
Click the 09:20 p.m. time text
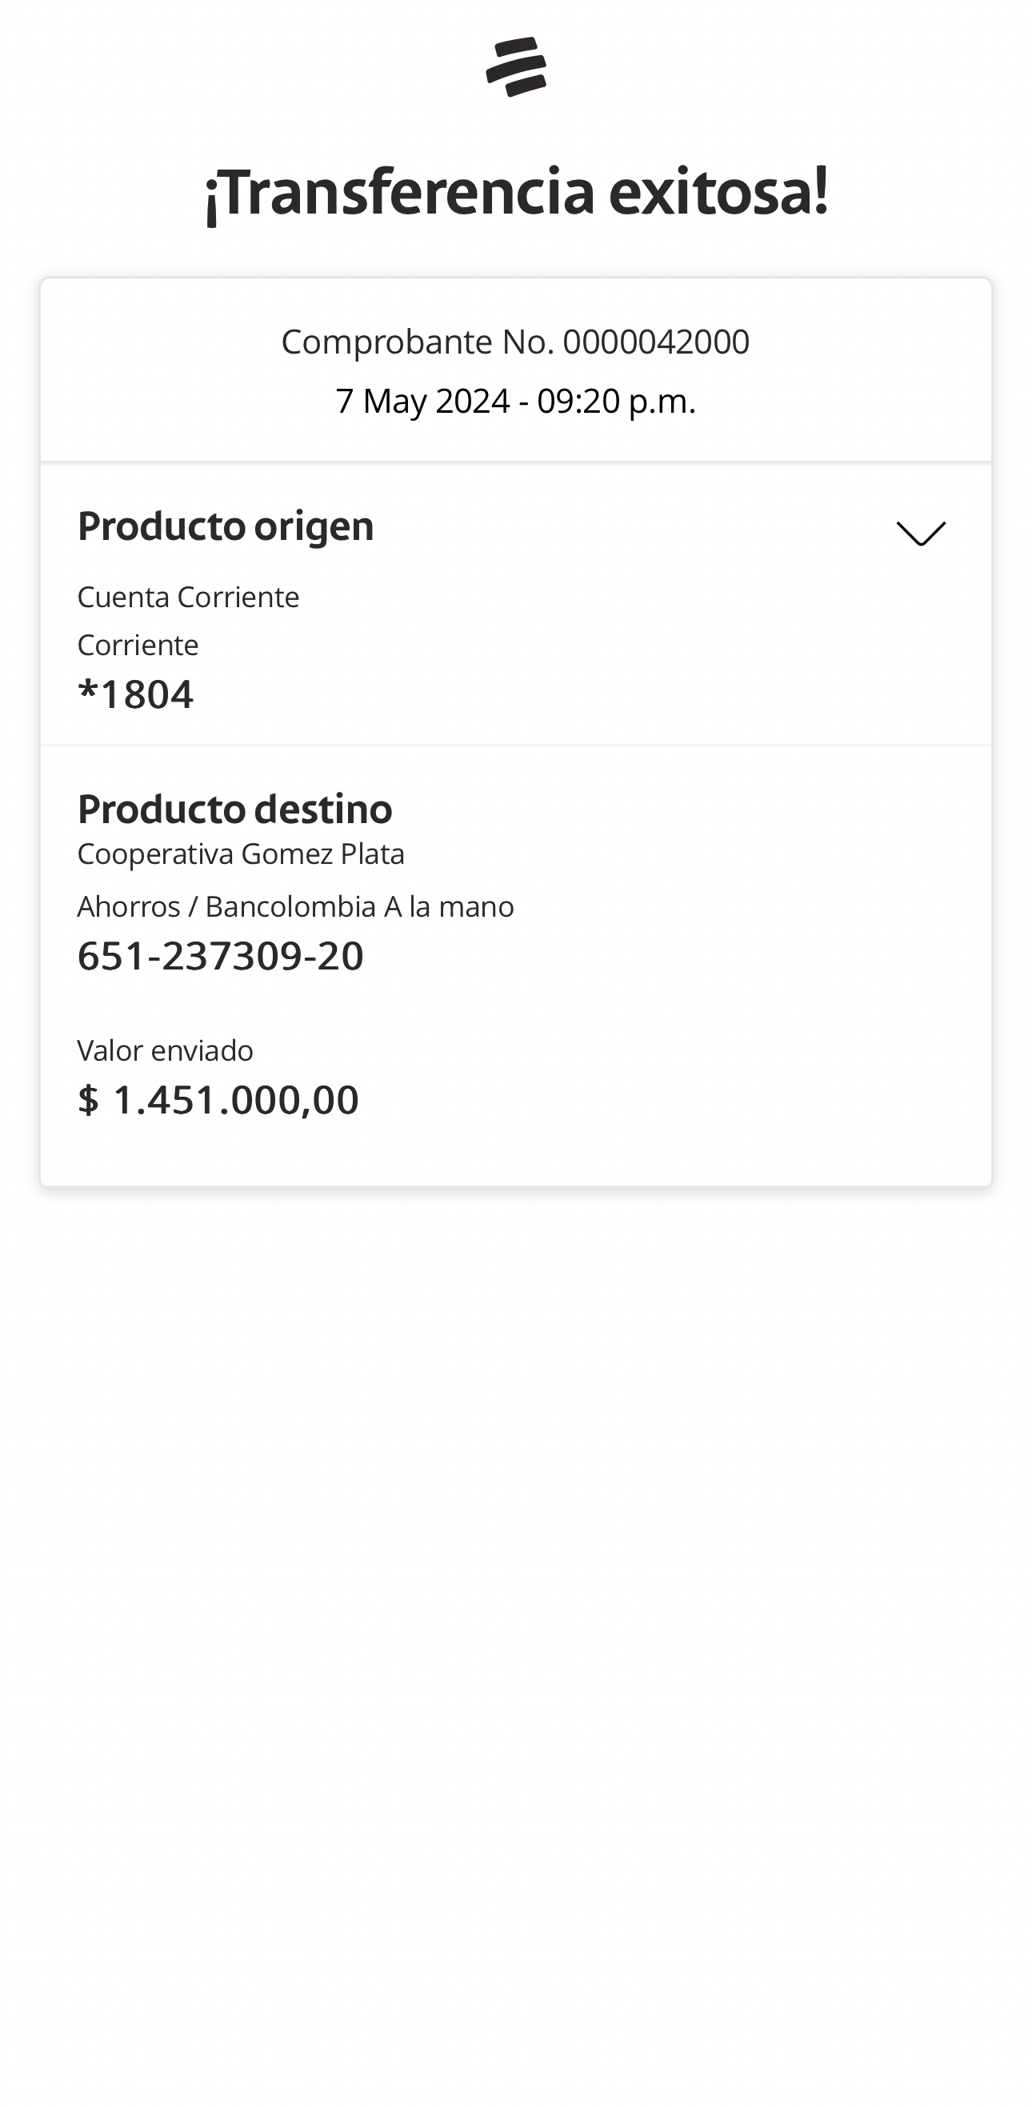[616, 402]
